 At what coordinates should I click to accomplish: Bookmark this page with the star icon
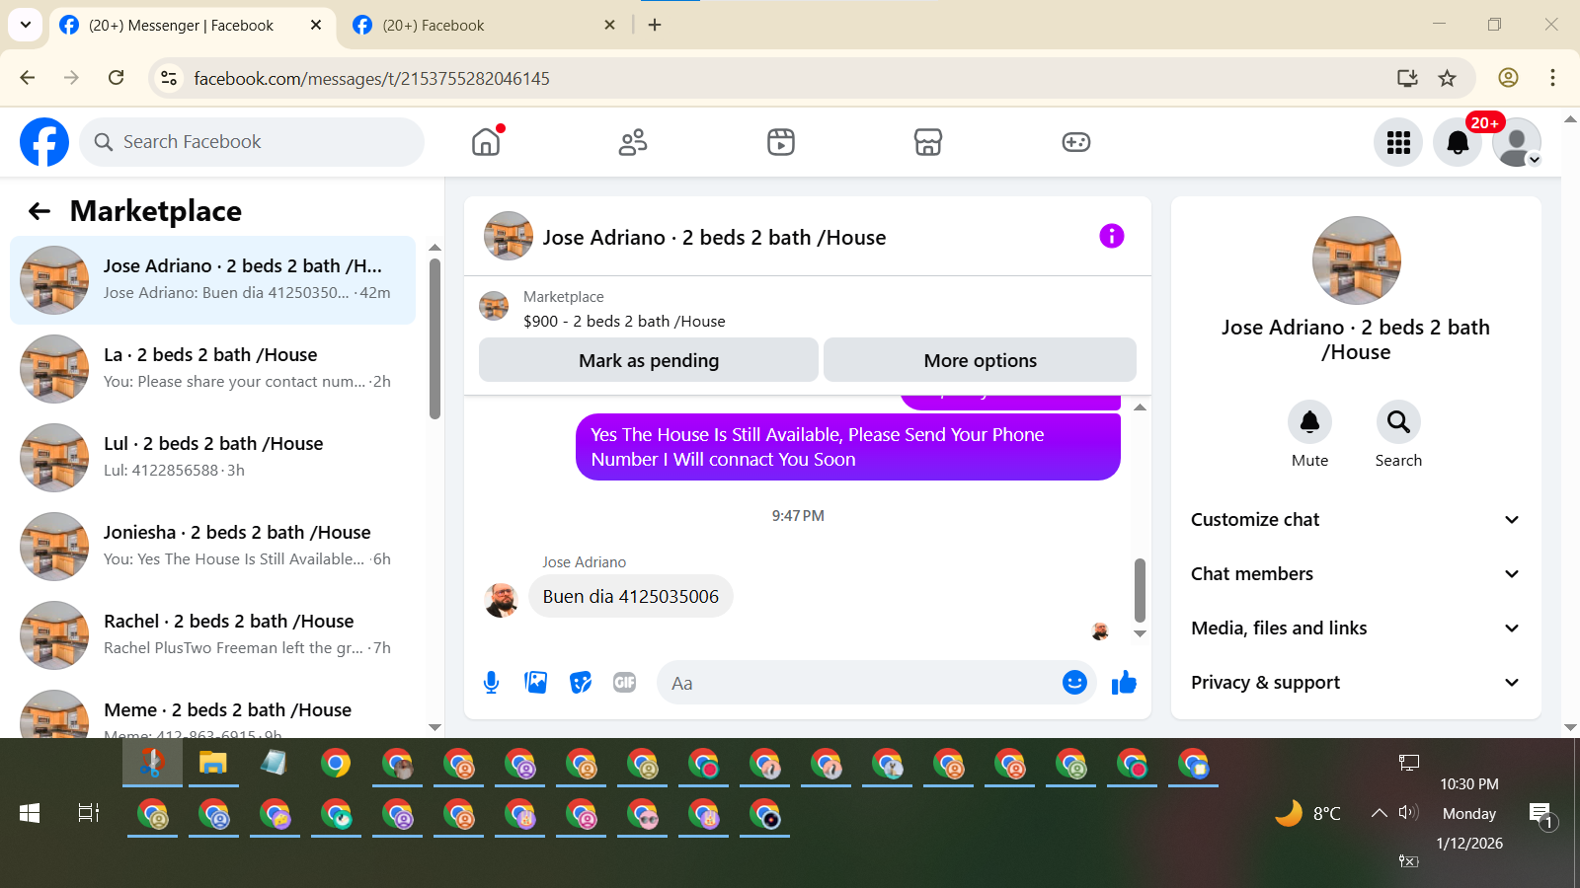click(1447, 78)
